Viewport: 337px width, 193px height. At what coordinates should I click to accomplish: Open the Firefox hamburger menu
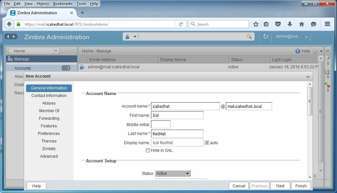coord(327,24)
